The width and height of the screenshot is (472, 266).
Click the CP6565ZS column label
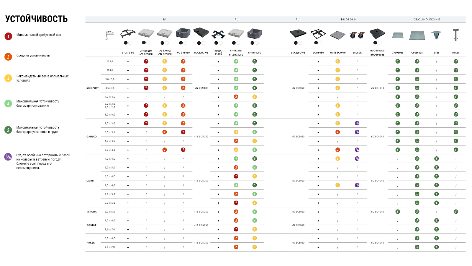coord(417,53)
